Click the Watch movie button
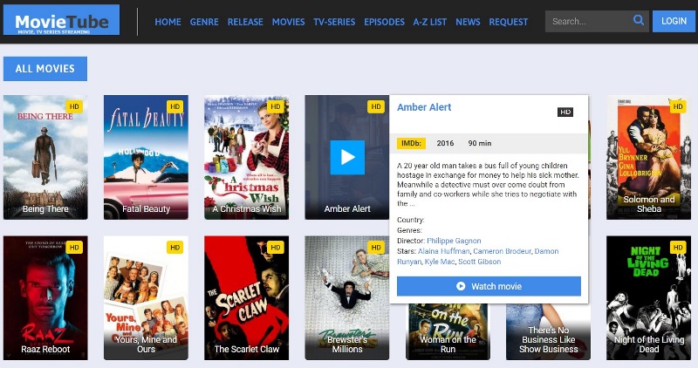698x368 pixels. click(x=489, y=286)
